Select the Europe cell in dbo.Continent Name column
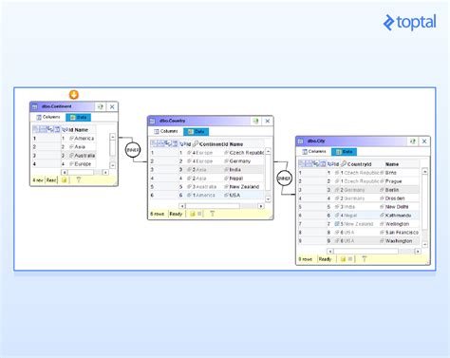This screenshot has width=450, height=358. tap(83, 164)
